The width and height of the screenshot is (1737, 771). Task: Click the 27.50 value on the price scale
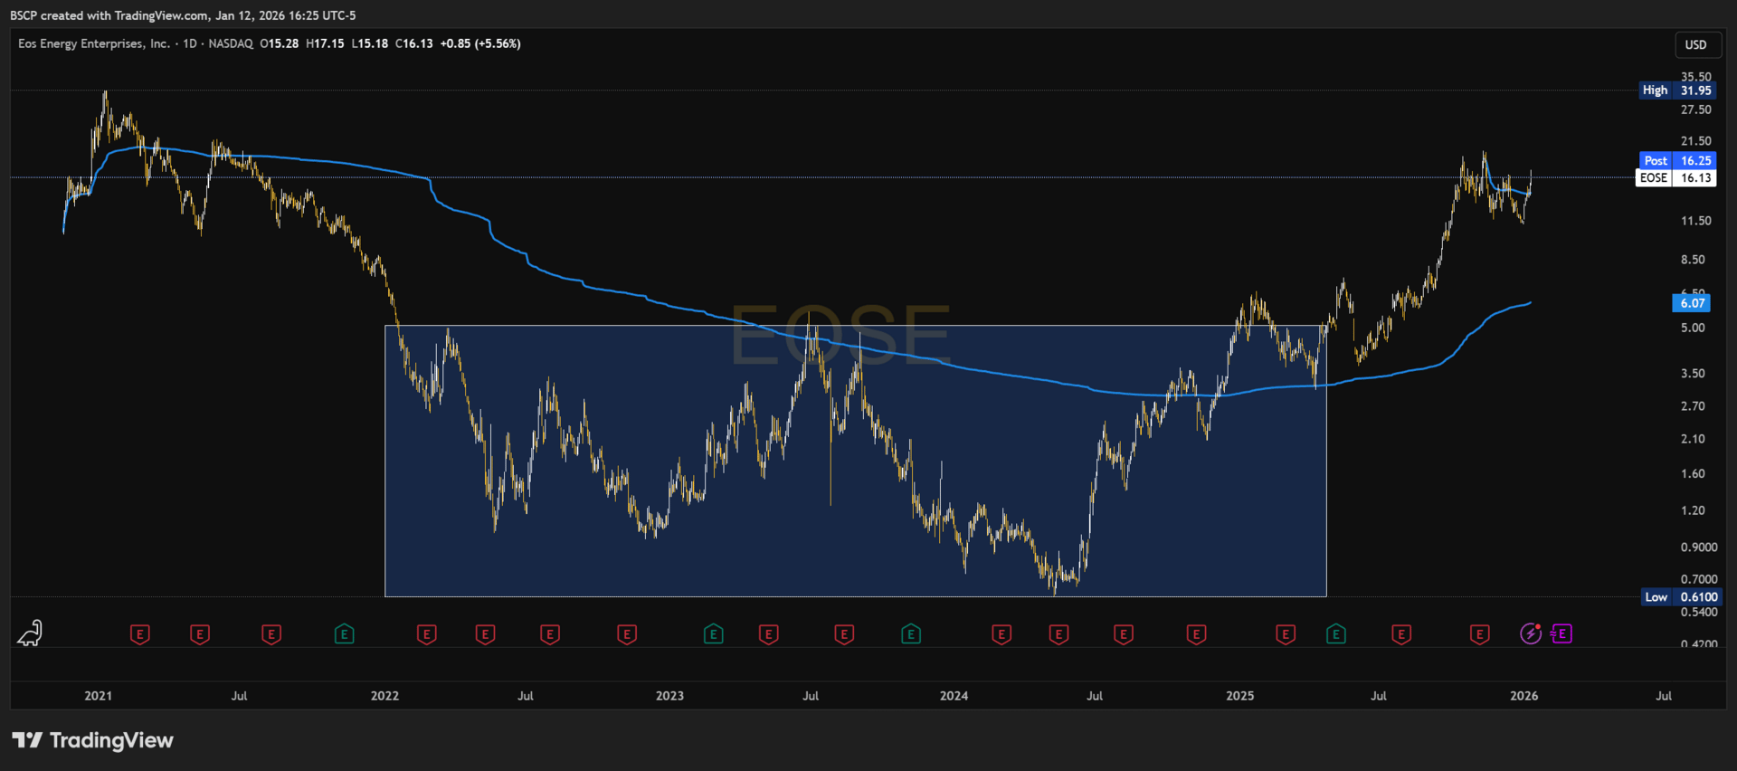click(1696, 109)
